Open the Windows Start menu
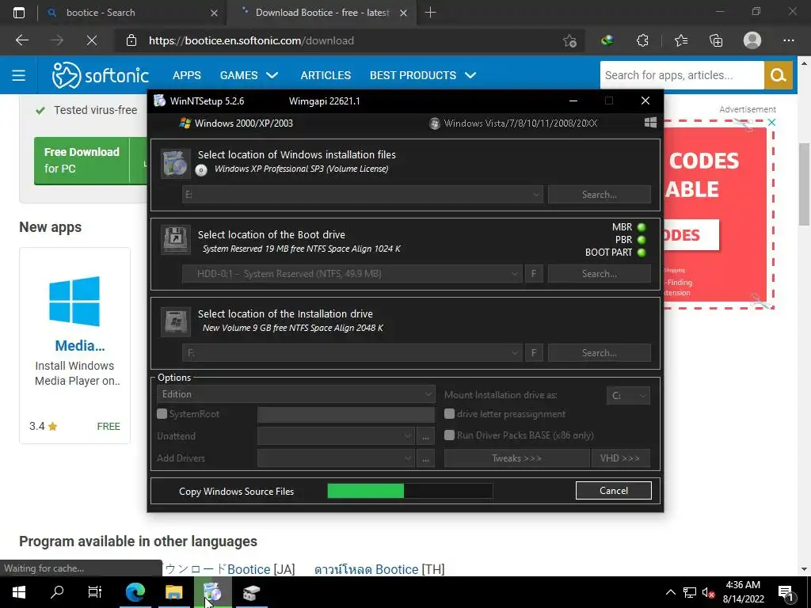811x608 pixels. click(x=19, y=592)
